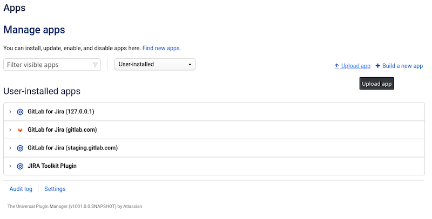The height and width of the screenshot is (219, 432).
Task: Click the plus icon beside Build a new app
Action: point(378,66)
